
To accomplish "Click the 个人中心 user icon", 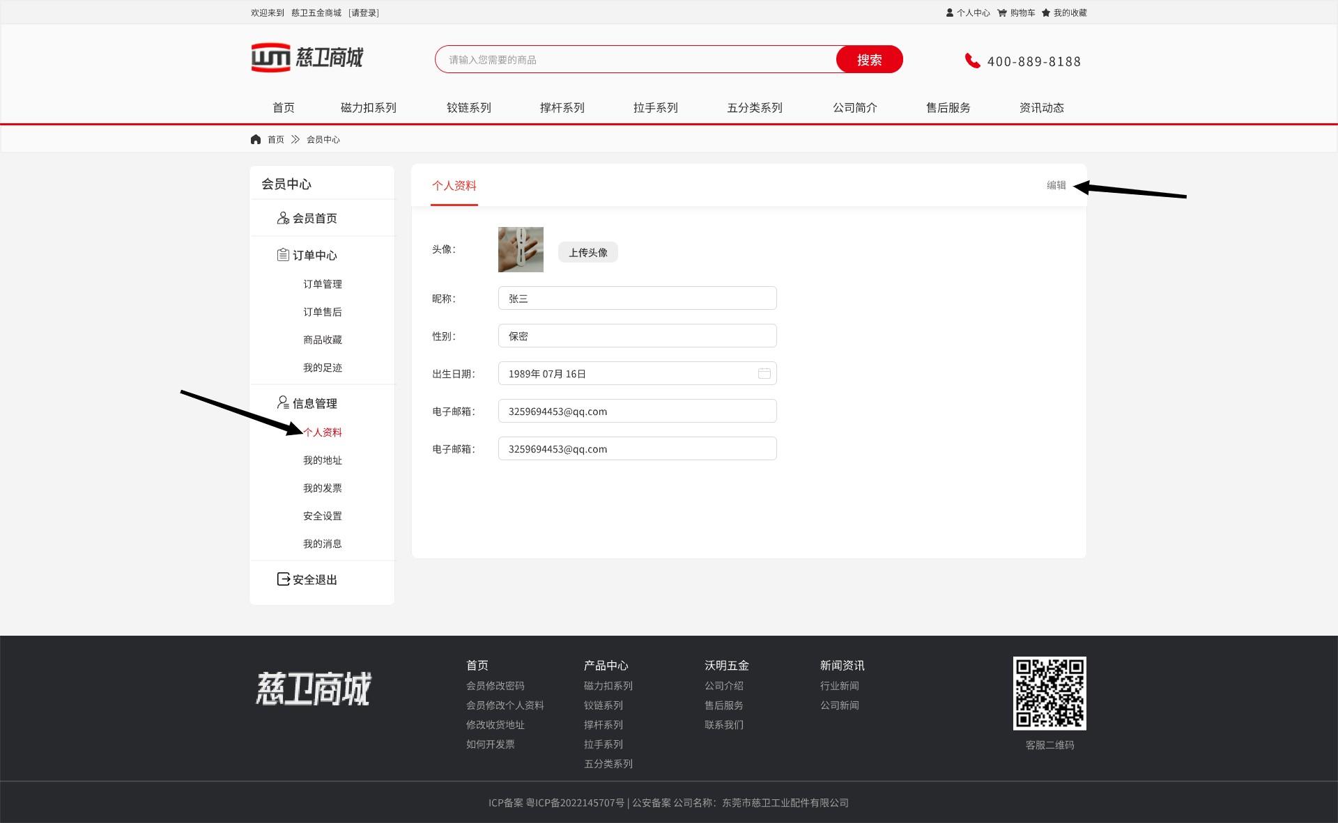I will [949, 13].
